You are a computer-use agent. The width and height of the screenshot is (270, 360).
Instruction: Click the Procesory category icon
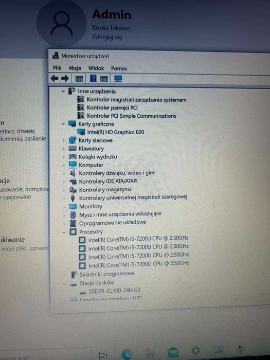(x=73, y=231)
